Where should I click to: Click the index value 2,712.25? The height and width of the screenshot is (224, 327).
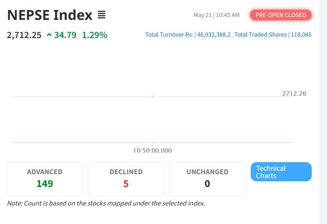click(24, 35)
